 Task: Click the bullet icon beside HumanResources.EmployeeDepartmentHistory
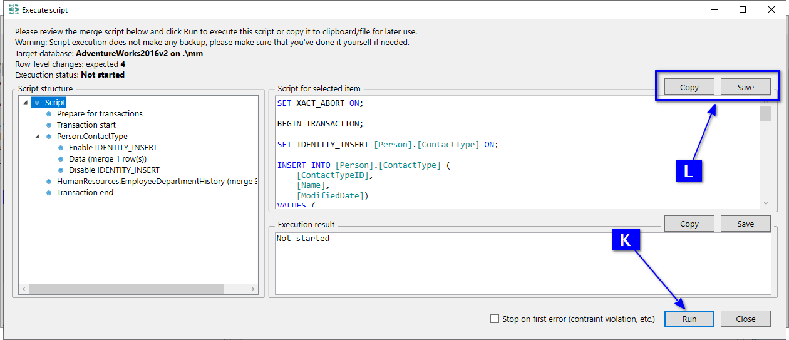49,182
